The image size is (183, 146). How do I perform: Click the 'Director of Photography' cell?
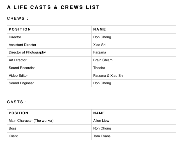pos(27,52)
